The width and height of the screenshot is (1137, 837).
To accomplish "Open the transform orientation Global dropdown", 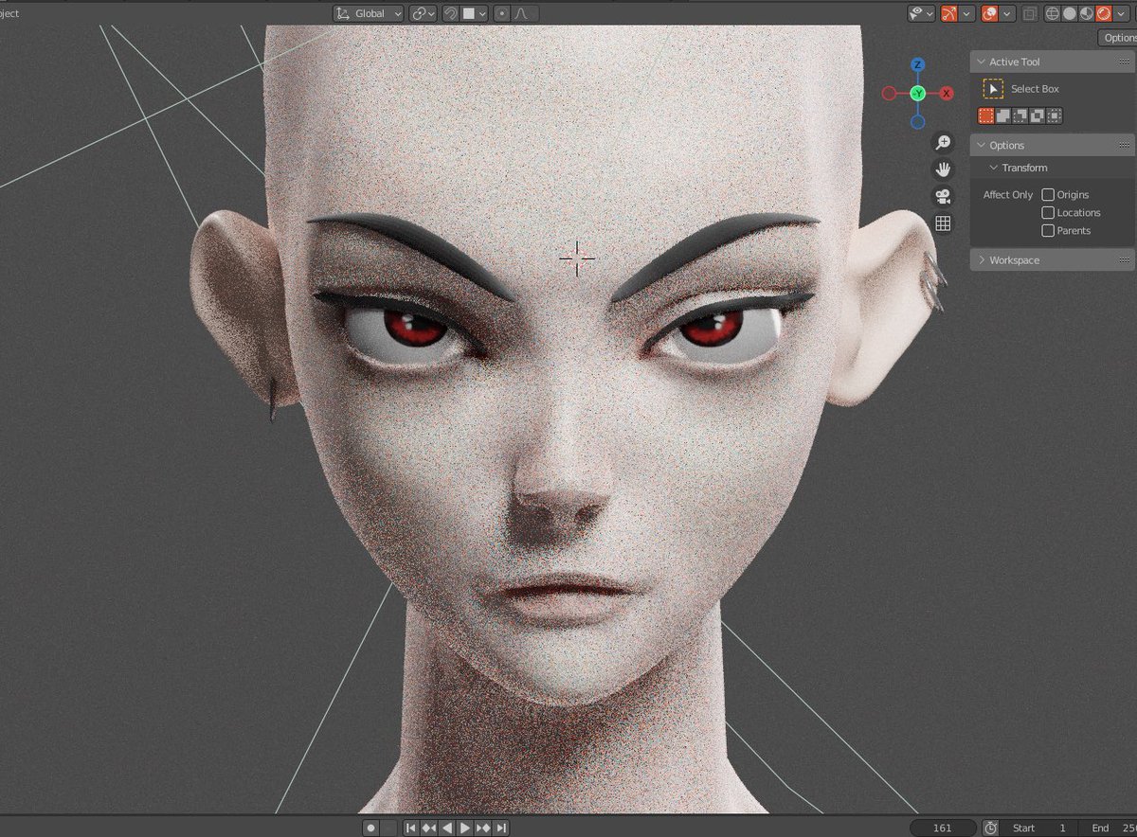I will click(370, 13).
